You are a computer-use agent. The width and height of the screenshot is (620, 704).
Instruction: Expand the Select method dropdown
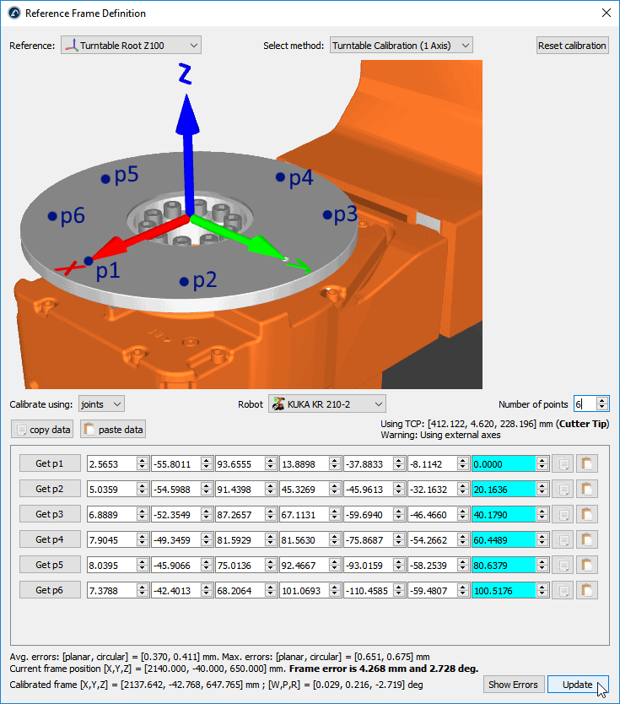(x=401, y=46)
